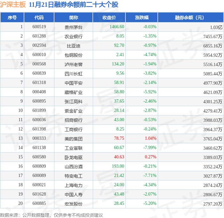Click stock name 紫金矿业
This screenshot has height=218, width=224.
pos(73,111)
